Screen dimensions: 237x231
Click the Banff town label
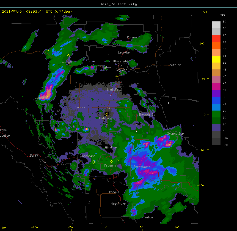34,156
